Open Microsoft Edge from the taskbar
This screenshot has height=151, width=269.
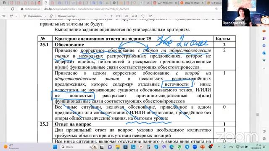point(172,147)
